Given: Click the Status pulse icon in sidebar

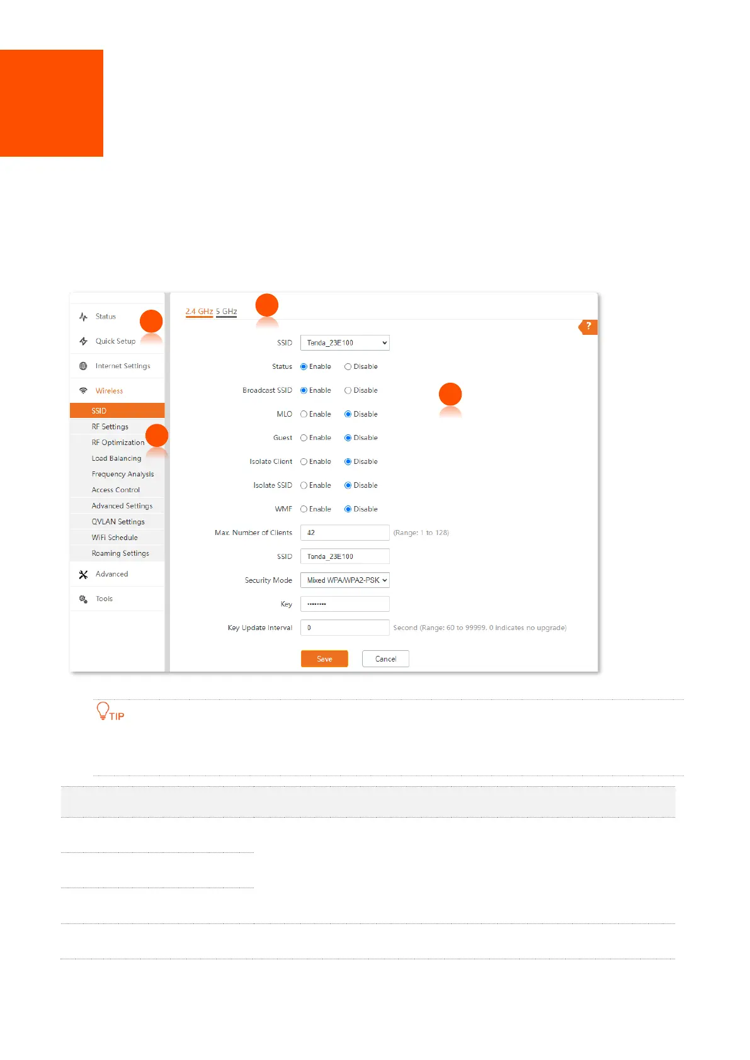Looking at the screenshot, I should 83,317.
